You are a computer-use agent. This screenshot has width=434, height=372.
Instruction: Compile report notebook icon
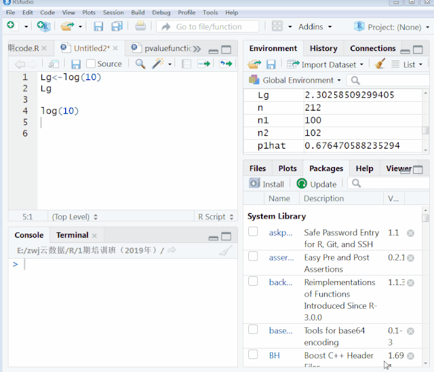point(186,64)
